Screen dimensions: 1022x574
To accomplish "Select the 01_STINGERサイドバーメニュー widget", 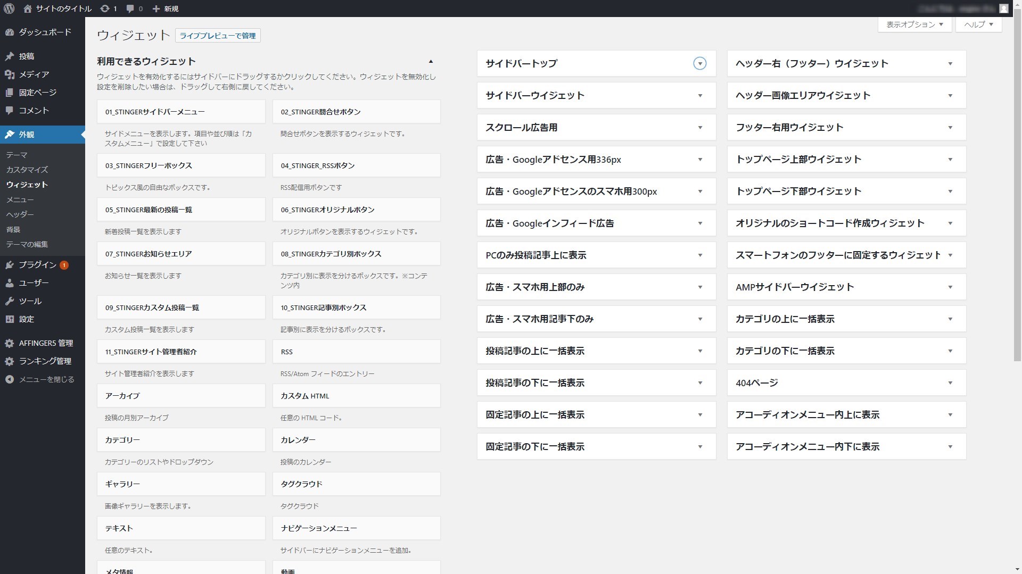I will click(x=181, y=112).
